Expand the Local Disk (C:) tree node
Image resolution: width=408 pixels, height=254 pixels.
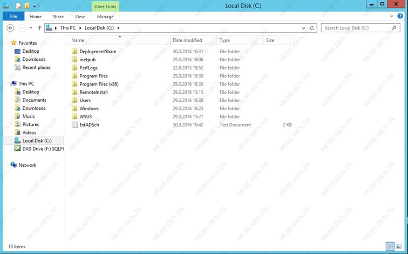point(11,140)
